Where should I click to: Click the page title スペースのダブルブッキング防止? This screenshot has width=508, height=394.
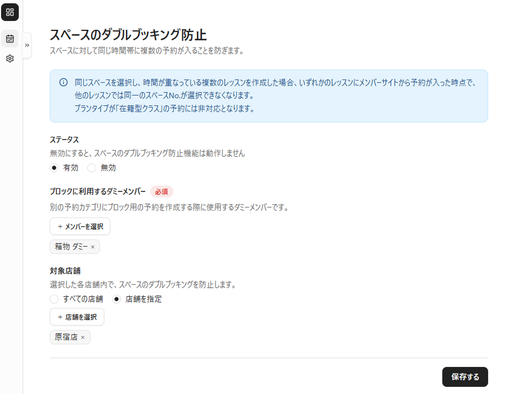pos(128,35)
